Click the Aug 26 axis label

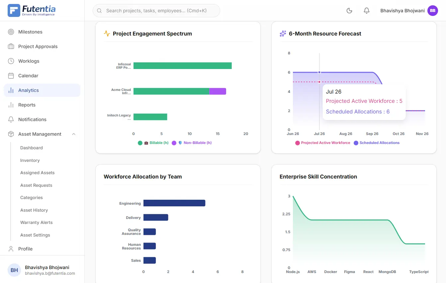coord(346,134)
